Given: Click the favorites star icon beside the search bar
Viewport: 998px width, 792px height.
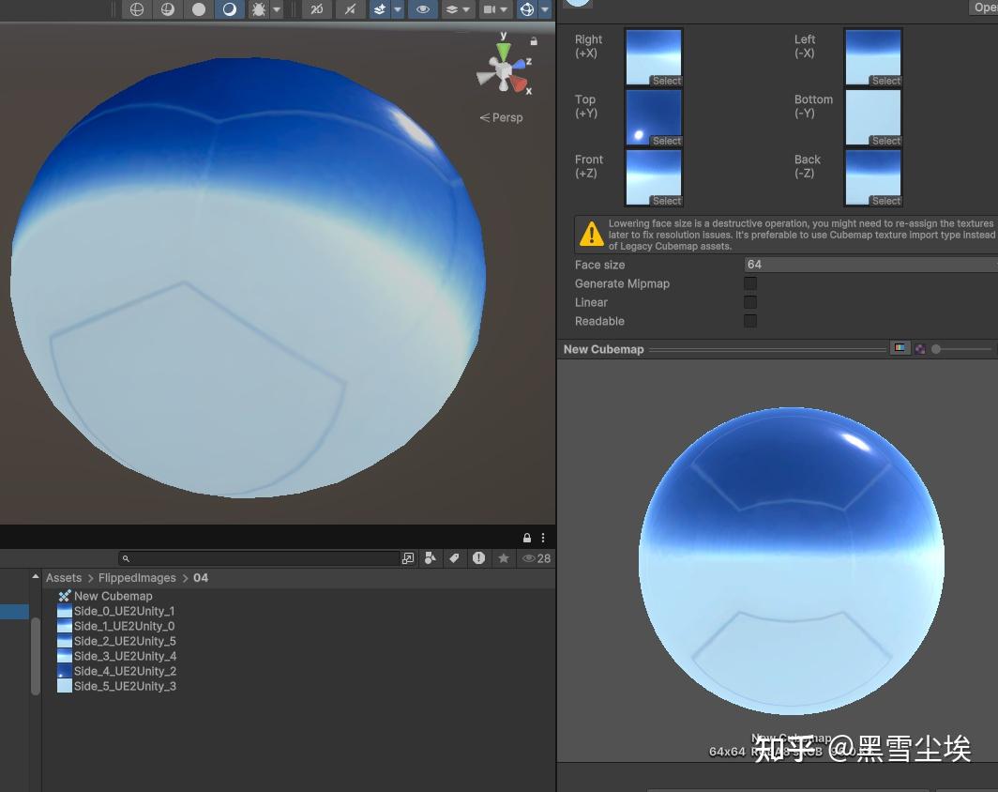Looking at the screenshot, I should (x=504, y=558).
